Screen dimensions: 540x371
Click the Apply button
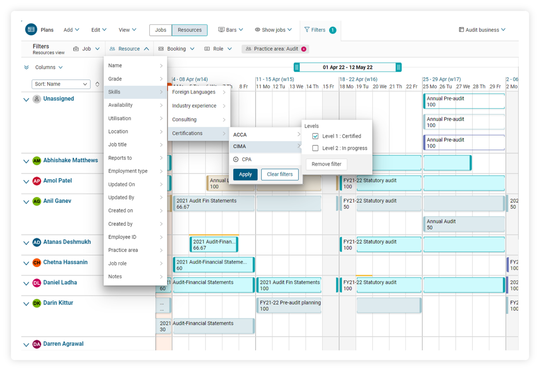(245, 174)
